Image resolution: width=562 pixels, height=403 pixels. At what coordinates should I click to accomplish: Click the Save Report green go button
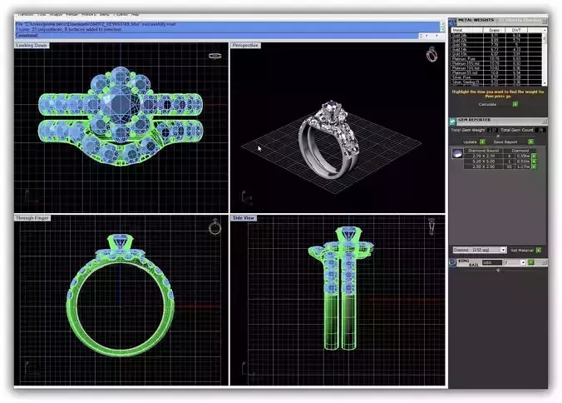click(x=530, y=142)
